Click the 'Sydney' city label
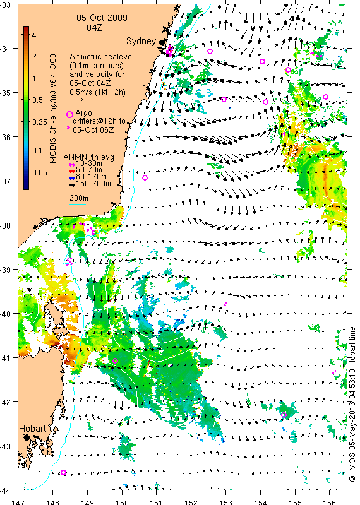The width and height of the screenshot is (360, 505). [141, 41]
